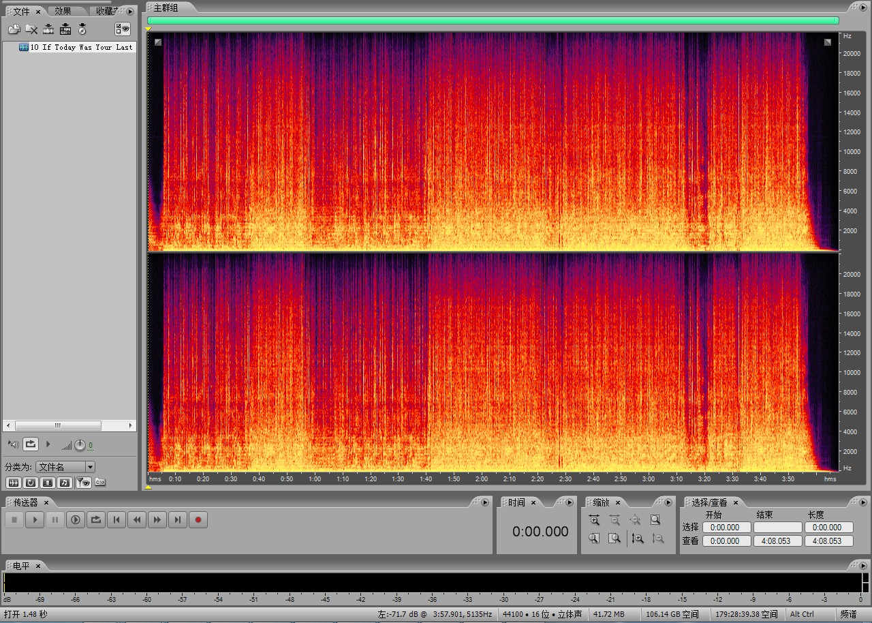This screenshot has height=623, width=872.
Task: Click the red Record button
Action: pos(198,520)
